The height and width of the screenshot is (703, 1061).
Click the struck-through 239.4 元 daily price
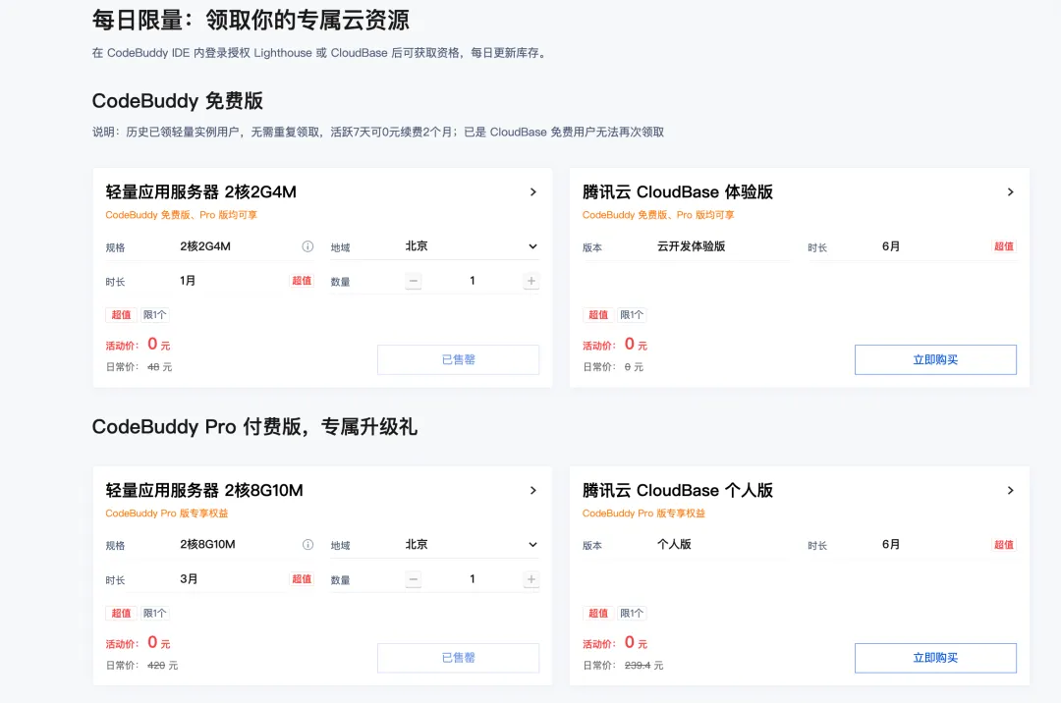tap(643, 666)
